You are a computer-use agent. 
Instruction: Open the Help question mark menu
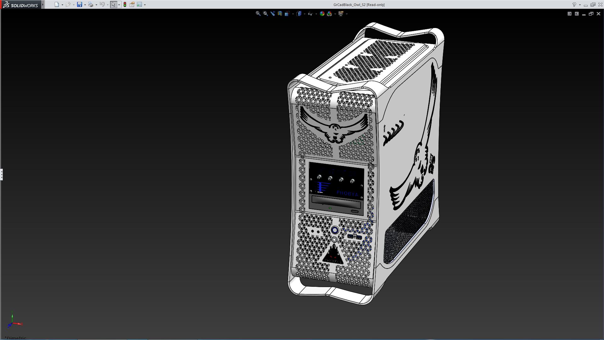(x=574, y=4)
